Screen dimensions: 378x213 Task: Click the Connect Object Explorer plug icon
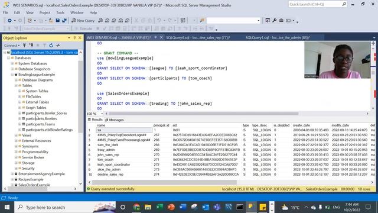(24, 45)
